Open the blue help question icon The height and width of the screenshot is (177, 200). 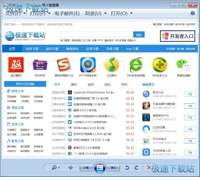pyautogui.click(x=193, y=13)
